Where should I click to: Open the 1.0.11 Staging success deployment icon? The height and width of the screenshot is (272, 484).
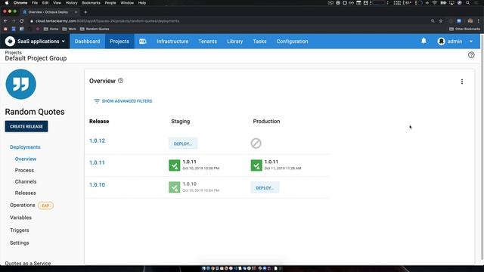(175, 165)
